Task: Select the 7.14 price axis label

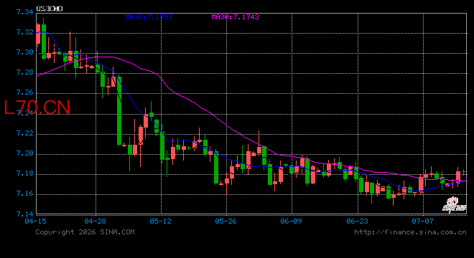Action: pos(25,214)
